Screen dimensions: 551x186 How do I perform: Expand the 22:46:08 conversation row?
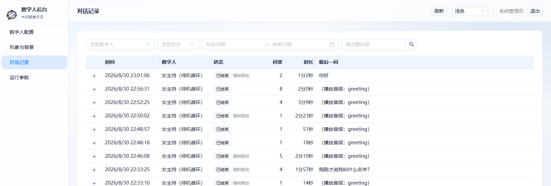pos(94,156)
